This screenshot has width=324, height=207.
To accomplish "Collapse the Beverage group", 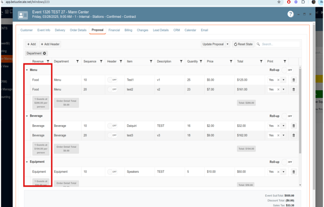I will (27, 116).
